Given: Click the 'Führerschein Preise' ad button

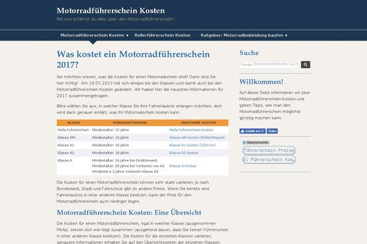Looking at the screenshot, I should pos(269,151).
